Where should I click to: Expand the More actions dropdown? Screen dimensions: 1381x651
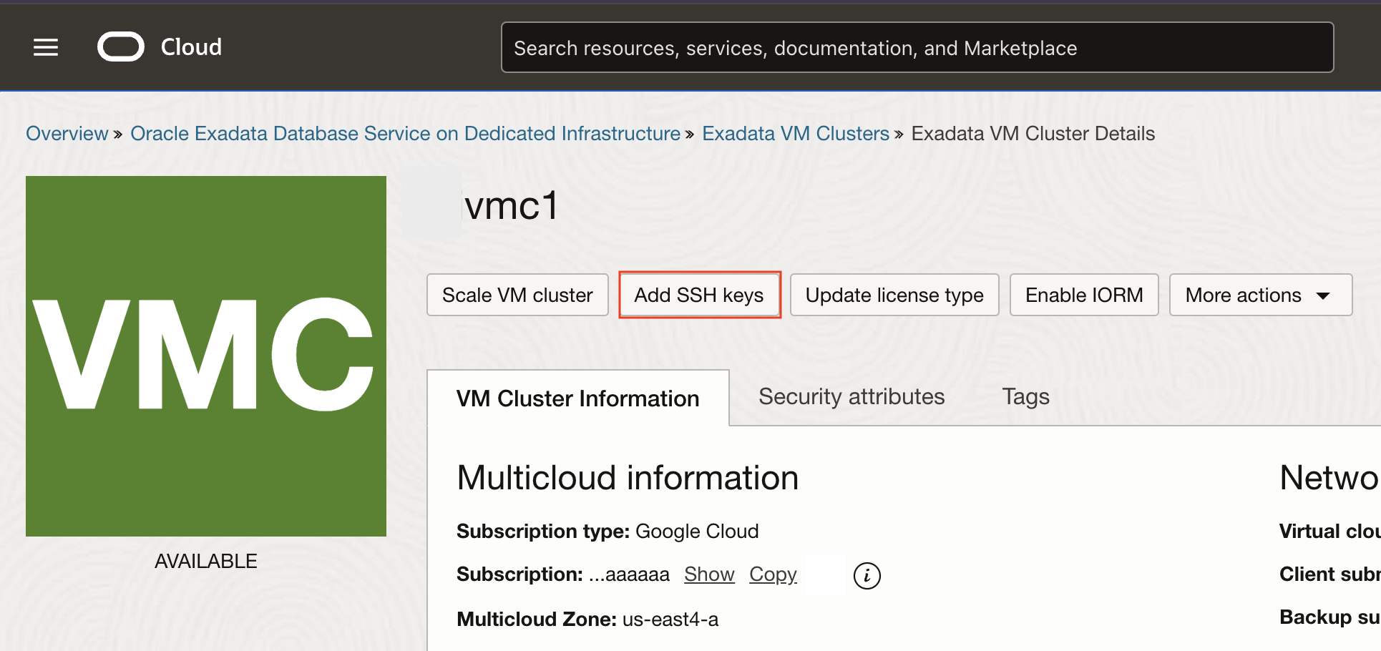click(x=1260, y=295)
